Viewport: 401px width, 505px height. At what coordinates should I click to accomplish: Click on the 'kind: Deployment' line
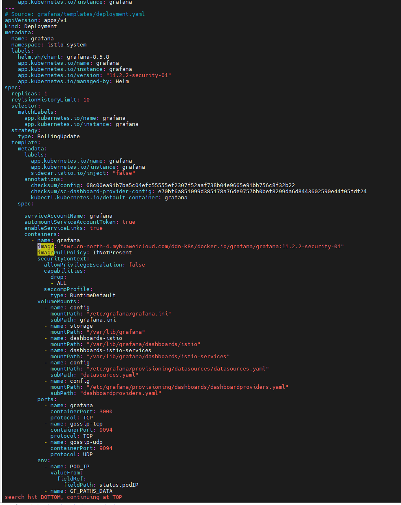click(x=31, y=26)
